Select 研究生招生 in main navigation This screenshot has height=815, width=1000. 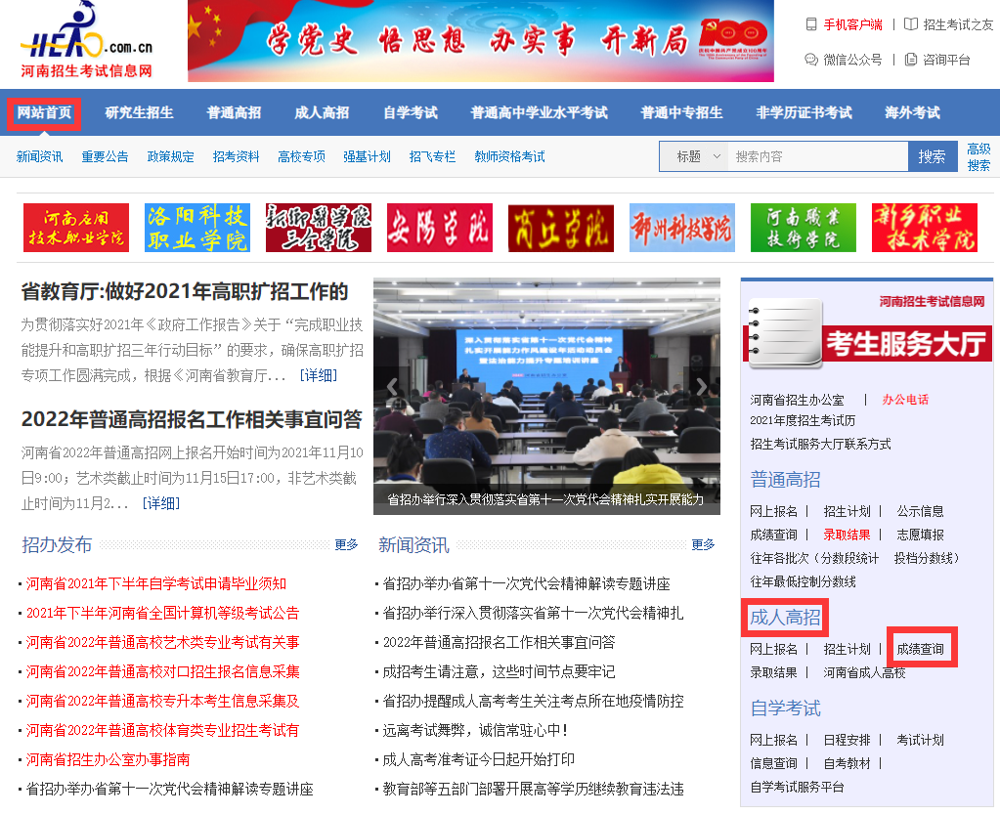139,112
